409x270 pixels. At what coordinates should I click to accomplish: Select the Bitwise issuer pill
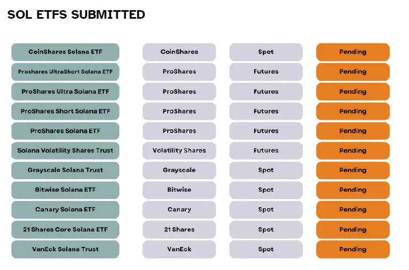(x=179, y=190)
